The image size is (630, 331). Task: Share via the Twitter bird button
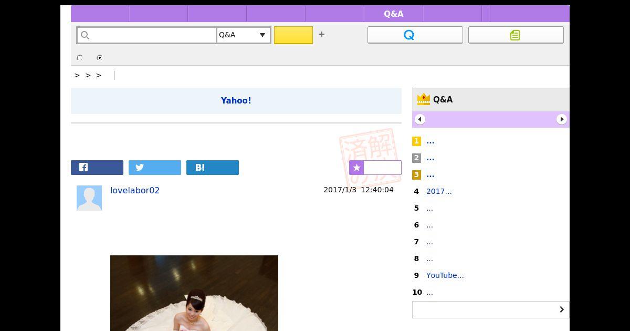click(x=155, y=168)
